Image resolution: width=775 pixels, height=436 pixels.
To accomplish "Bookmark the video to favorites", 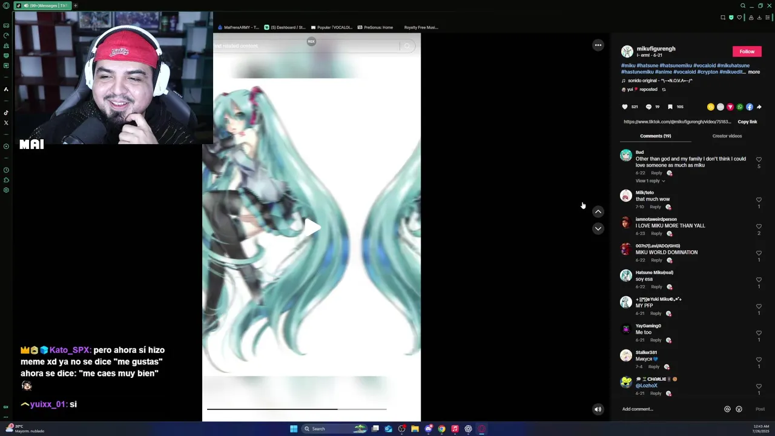I will click(x=670, y=107).
